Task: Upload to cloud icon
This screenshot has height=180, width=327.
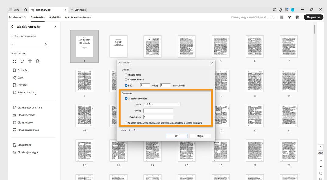Action: 290,17
